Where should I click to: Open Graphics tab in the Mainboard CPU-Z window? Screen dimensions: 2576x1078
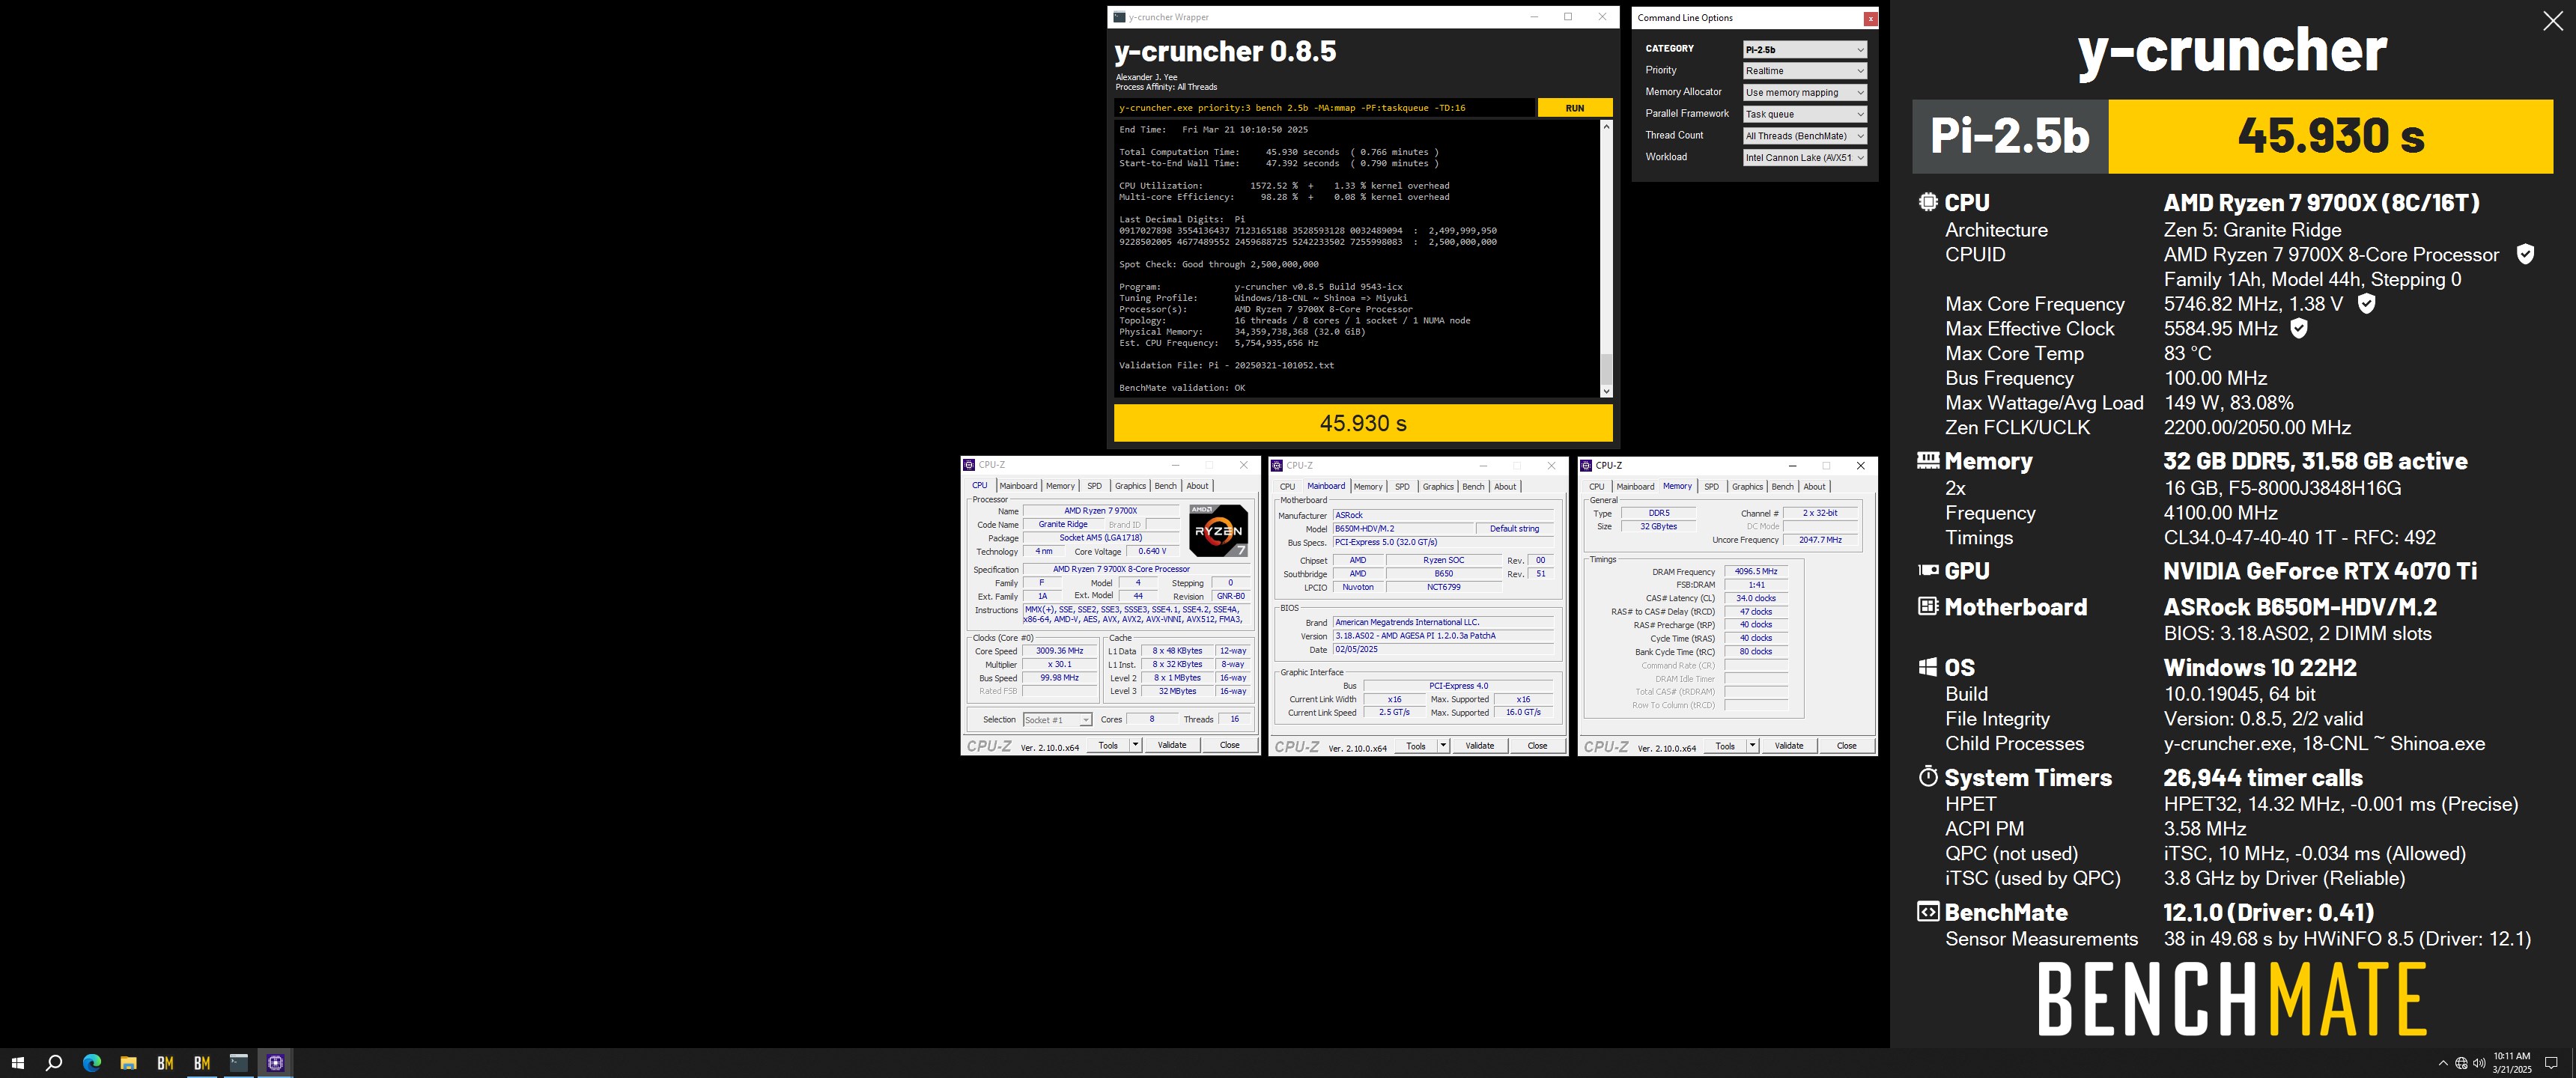pos(1438,487)
